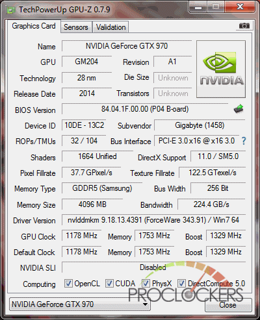The image size is (260, 320).
Task: Click Default Clock row Boost 1329 MHz
Action: click(226, 252)
